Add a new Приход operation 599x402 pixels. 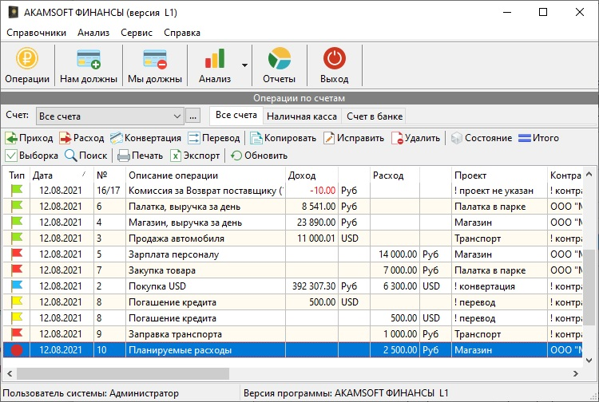(x=29, y=138)
